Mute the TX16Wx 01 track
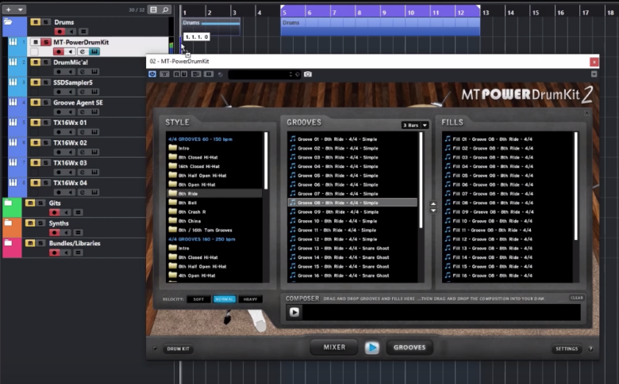Screen dimensions: 619x384 pos(35,123)
